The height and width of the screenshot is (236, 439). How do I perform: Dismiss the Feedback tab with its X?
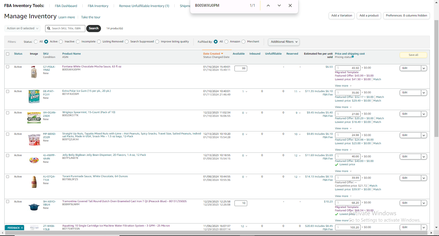[22, 228]
